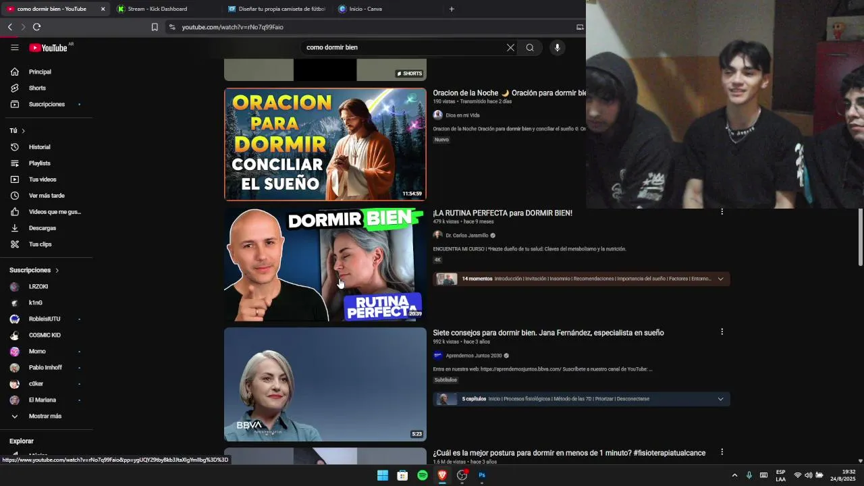Image resolution: width=864 pixels, height=486 pixels.
Task: Open a new browser tab
Action: coord(452,9)
